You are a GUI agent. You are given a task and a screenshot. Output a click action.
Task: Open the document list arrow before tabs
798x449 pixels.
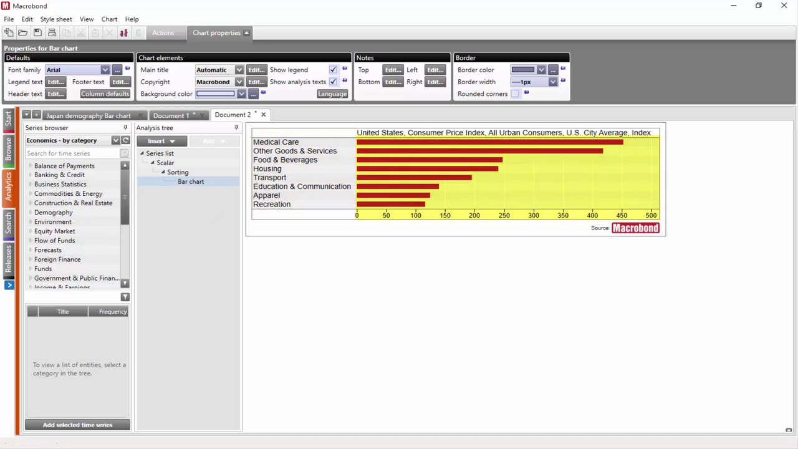point(26,115)
